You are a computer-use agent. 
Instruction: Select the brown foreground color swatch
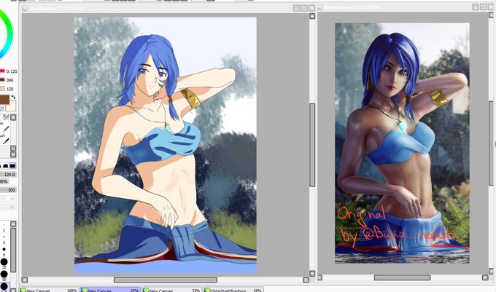coord(4,100)
